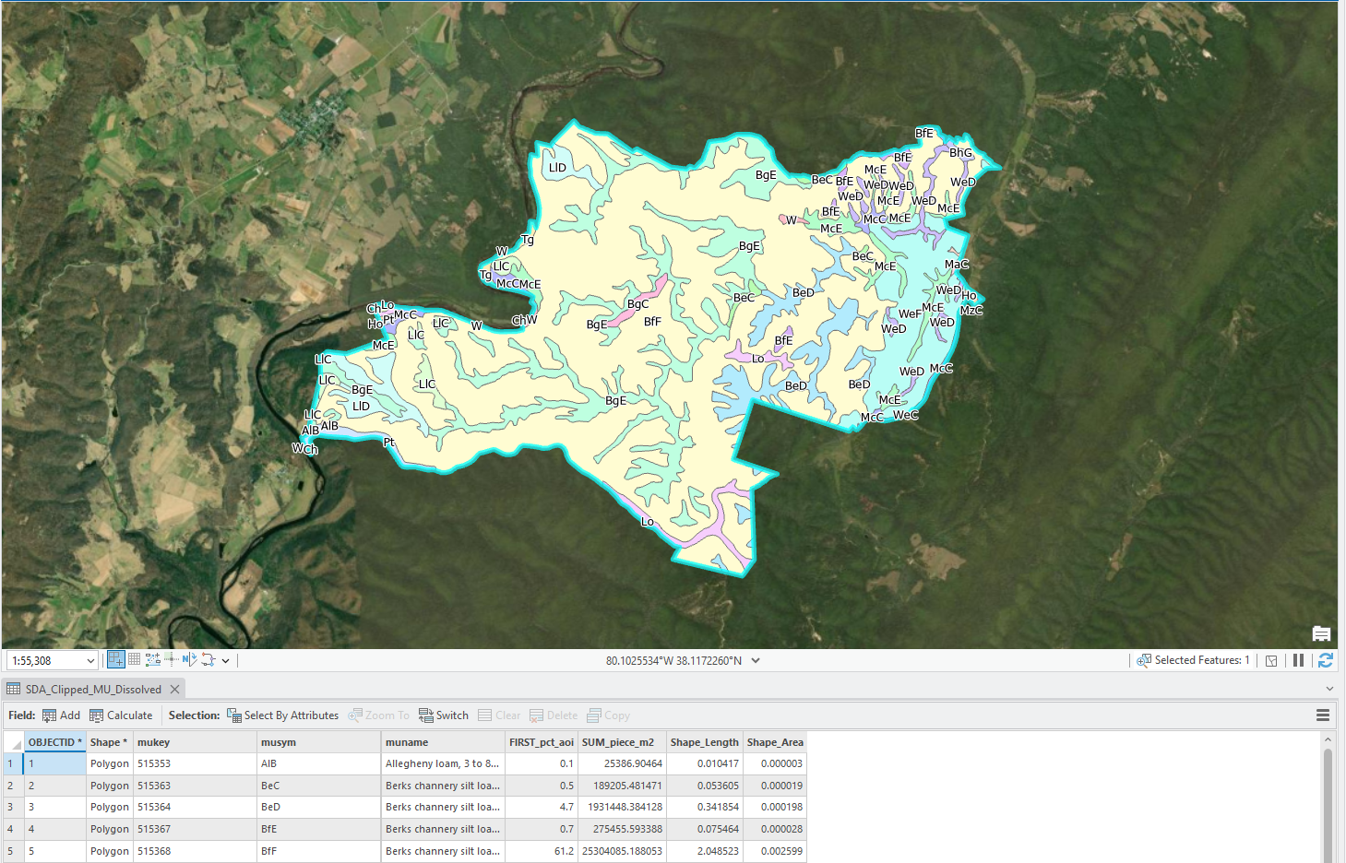Open the constraints tool icon
The width and height of the screenshot is (1346, 863).
[x=153, y=659]
